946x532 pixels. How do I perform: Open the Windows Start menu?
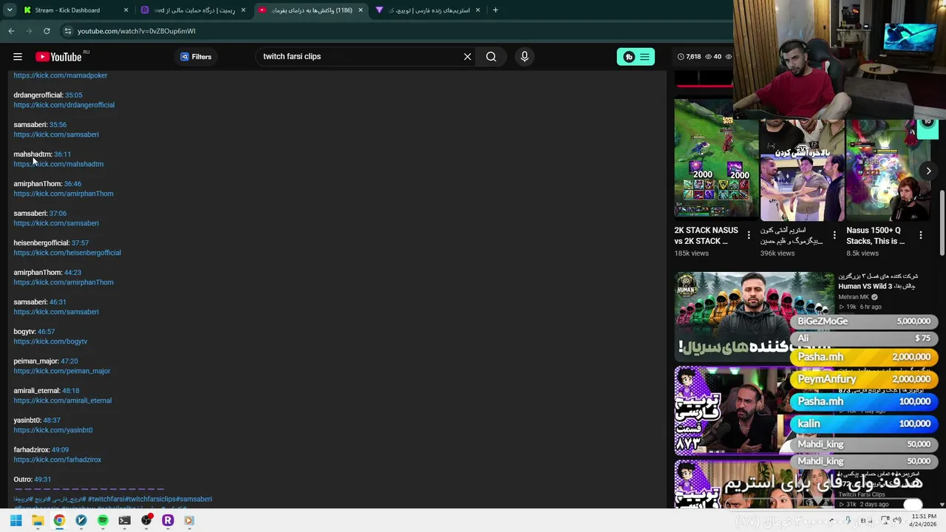[x=16, y=520]
